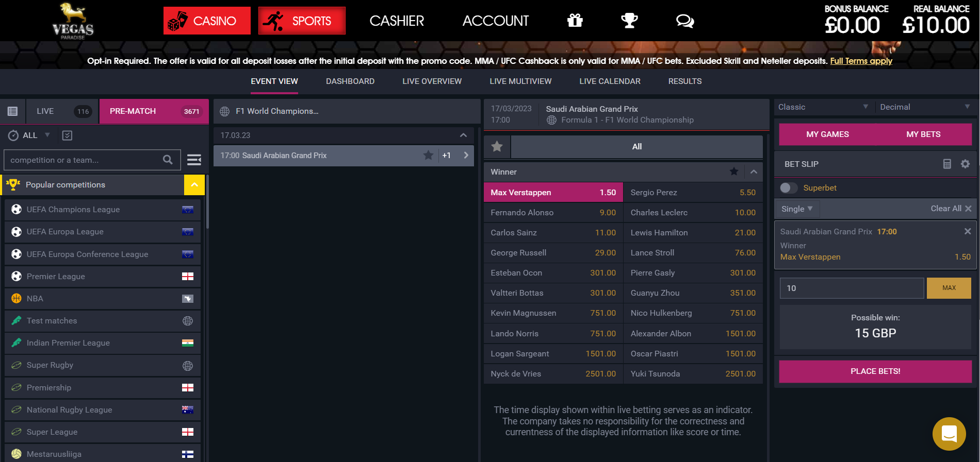The height and width of the screenshot is (462, 980).
Task: Open the live chat support bubble
Action: click(x=949, y=434)
